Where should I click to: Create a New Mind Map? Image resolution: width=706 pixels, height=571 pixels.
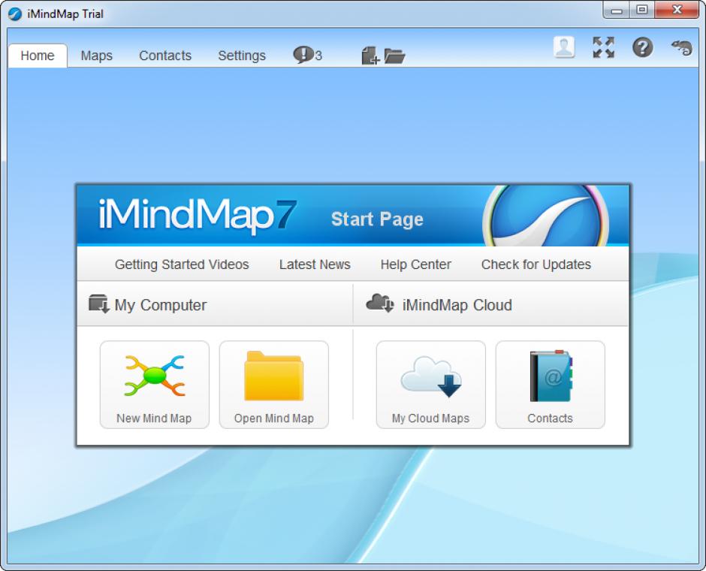pyautogui.click(x=155, y=385)
